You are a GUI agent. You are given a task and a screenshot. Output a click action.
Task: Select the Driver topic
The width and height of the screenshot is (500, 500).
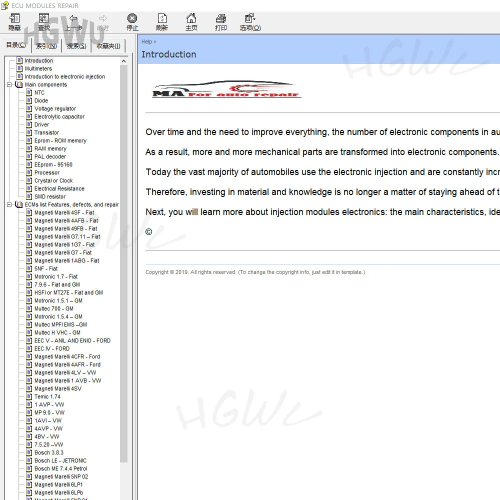[x=42, y=124]
